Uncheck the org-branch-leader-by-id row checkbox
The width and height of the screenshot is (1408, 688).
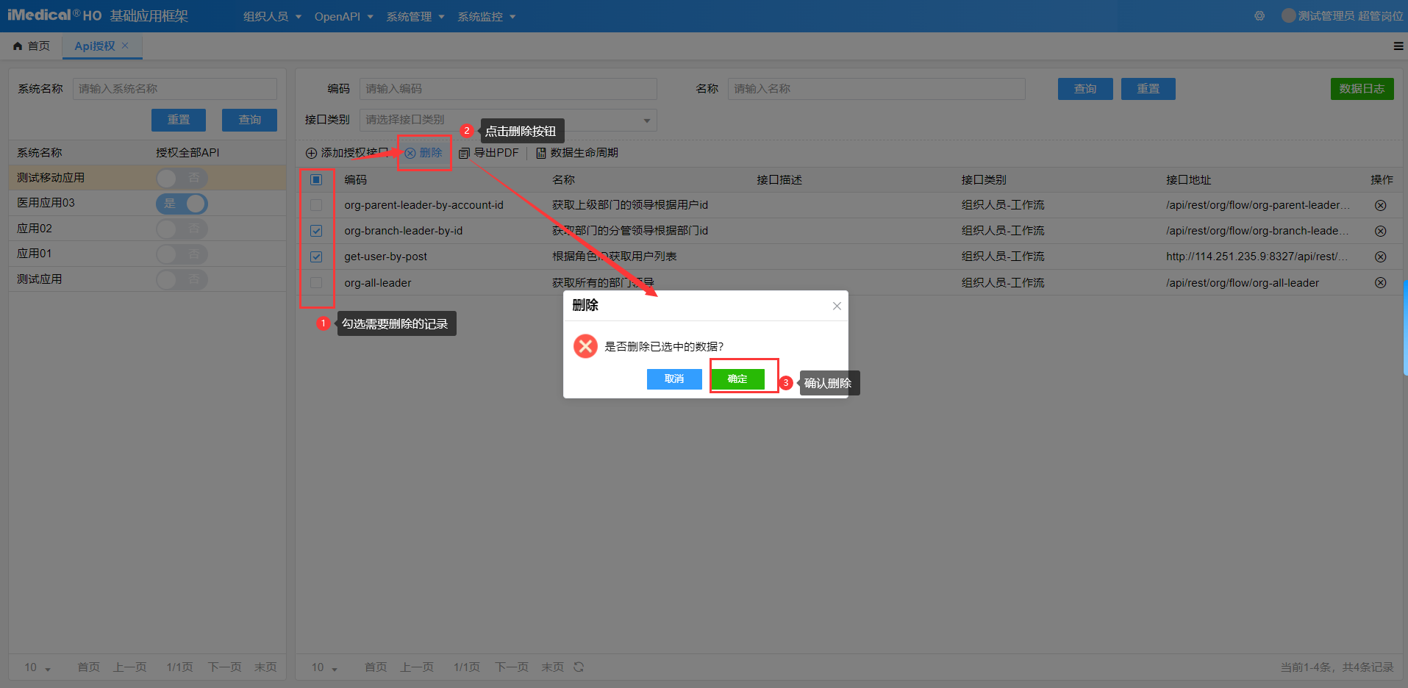[x=316, y=231]
